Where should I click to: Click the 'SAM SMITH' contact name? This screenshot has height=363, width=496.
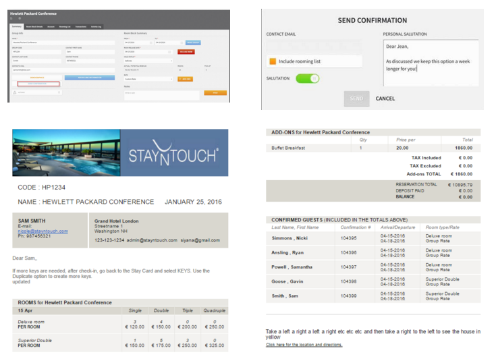(x=32, y=221)
